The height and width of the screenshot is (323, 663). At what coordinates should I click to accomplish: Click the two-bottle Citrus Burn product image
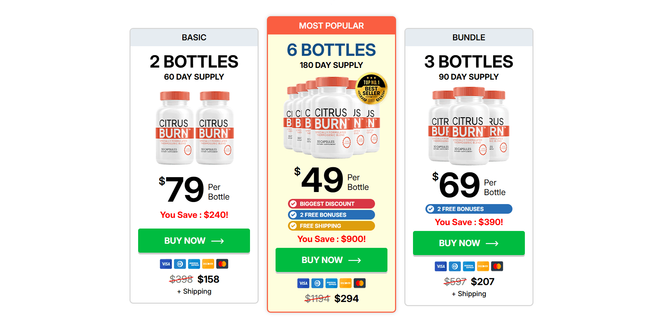pos(194,128)
